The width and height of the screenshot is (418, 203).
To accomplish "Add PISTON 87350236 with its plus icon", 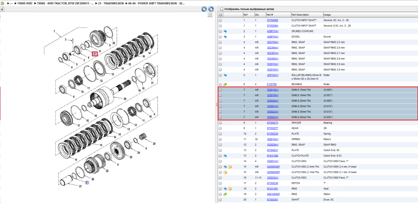I will [220, 183].
